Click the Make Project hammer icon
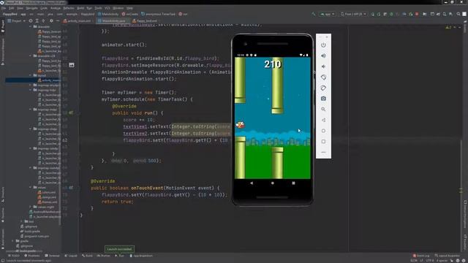 (x=314, y=14)
